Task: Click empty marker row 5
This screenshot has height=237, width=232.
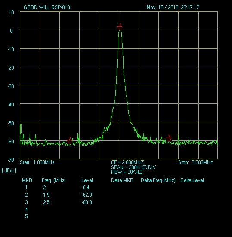Action: point(26,216)
